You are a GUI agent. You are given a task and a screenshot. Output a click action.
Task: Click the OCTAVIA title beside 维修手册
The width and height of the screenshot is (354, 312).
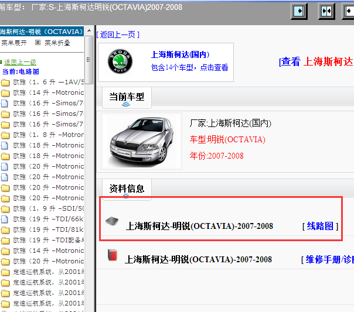(199, 259)
